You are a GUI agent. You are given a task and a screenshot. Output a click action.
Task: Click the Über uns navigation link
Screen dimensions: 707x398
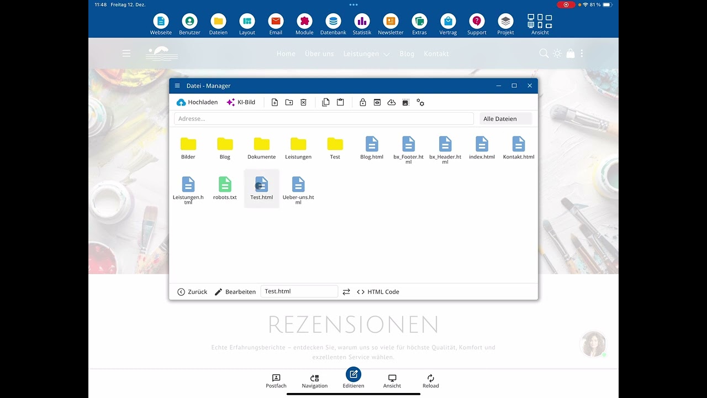click(319, 54)
